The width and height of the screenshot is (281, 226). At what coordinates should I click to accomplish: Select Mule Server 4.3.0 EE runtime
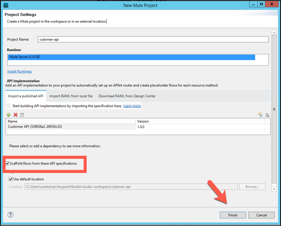point(131,57)
